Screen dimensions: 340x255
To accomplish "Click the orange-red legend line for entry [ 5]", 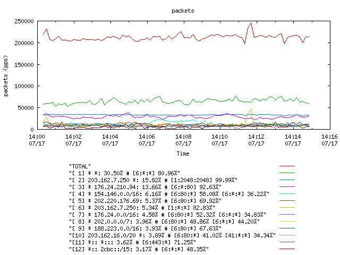I will click(x=287, y=201).
